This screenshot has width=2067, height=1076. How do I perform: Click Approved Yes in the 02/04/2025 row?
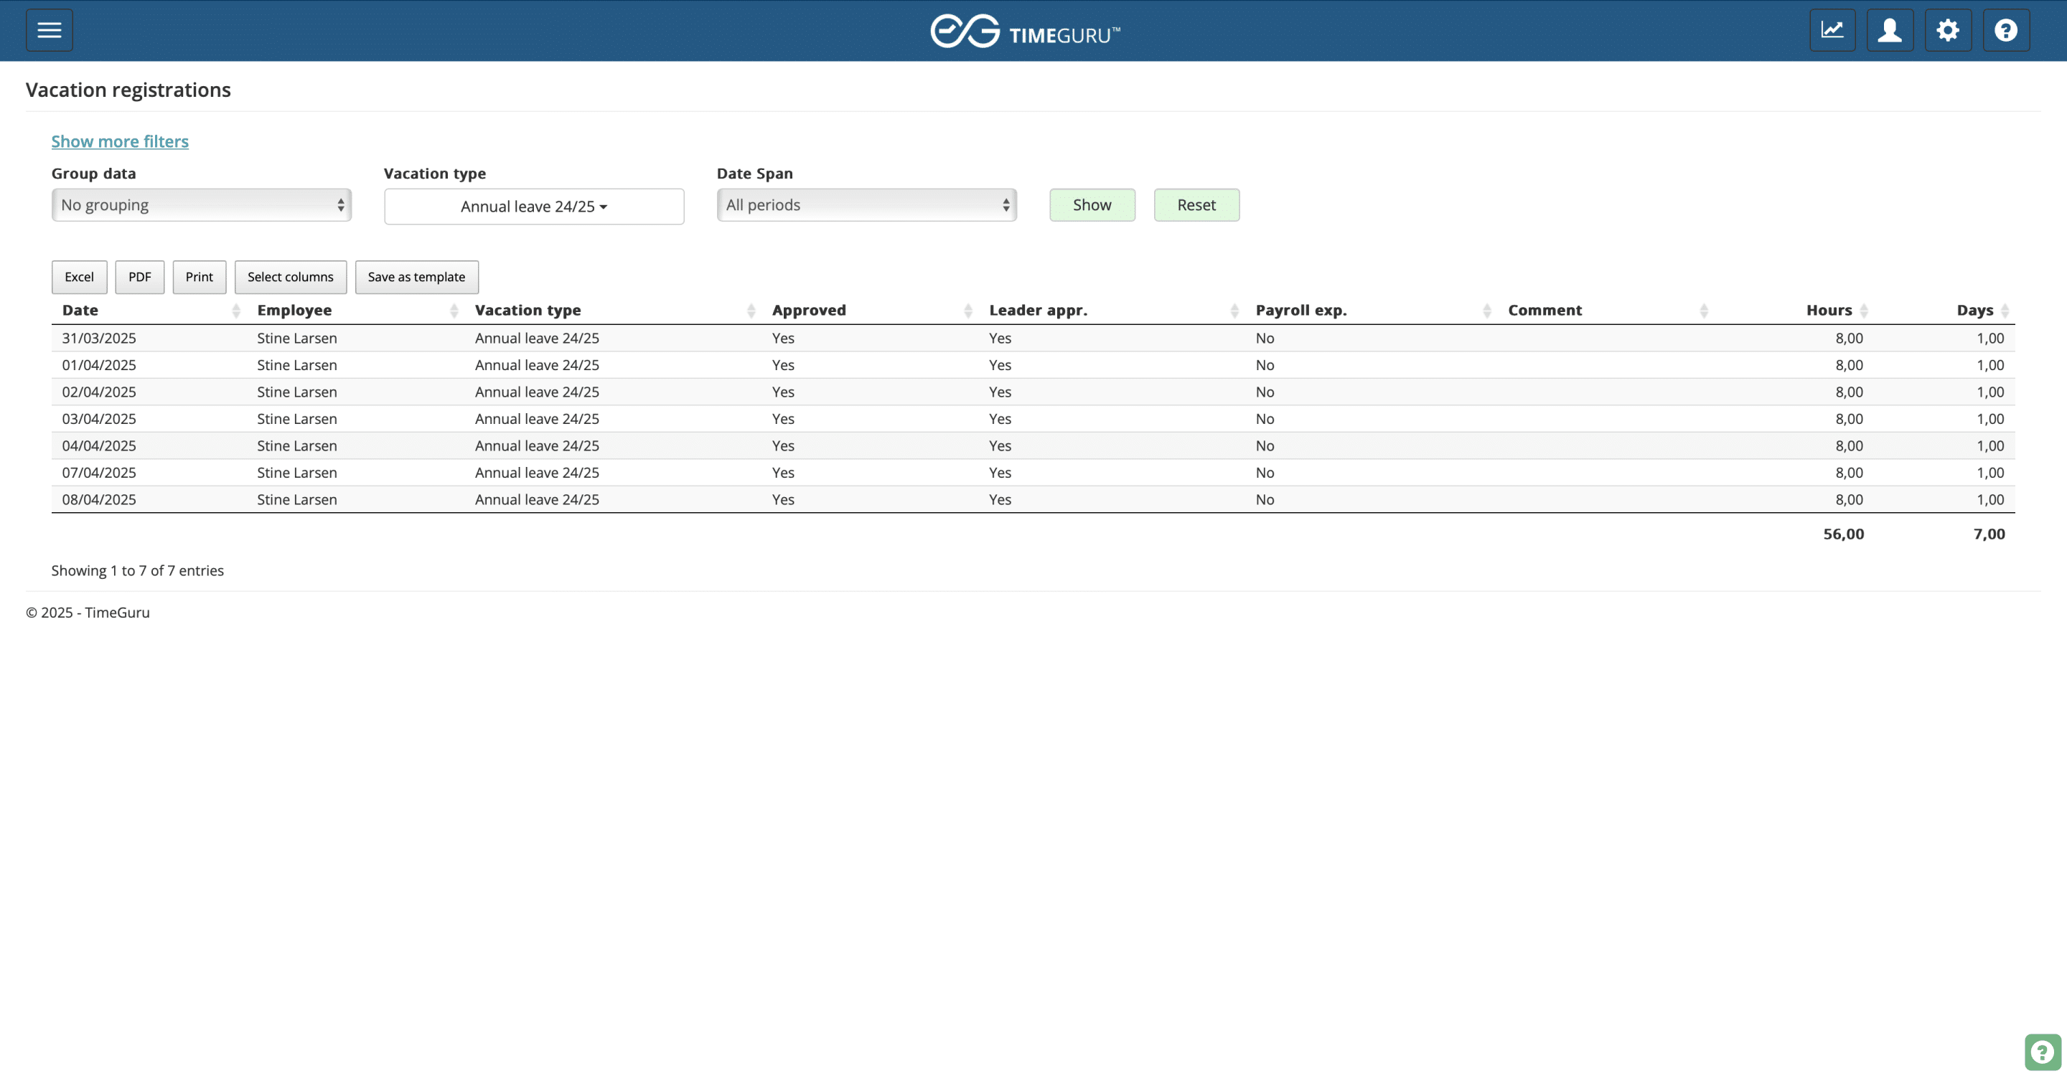click(783, 392)
